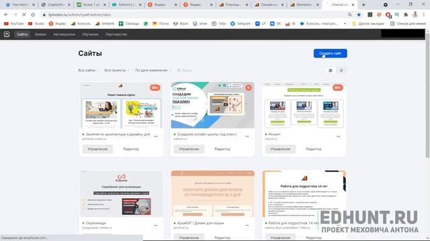Click the address bar with lpmotor.ru URL
This screenshot has width=430, height=241.
pos(192,15)
